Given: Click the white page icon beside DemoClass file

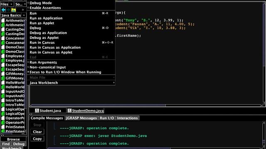Looking at the screenshot, I should click(x=3, y=47).
